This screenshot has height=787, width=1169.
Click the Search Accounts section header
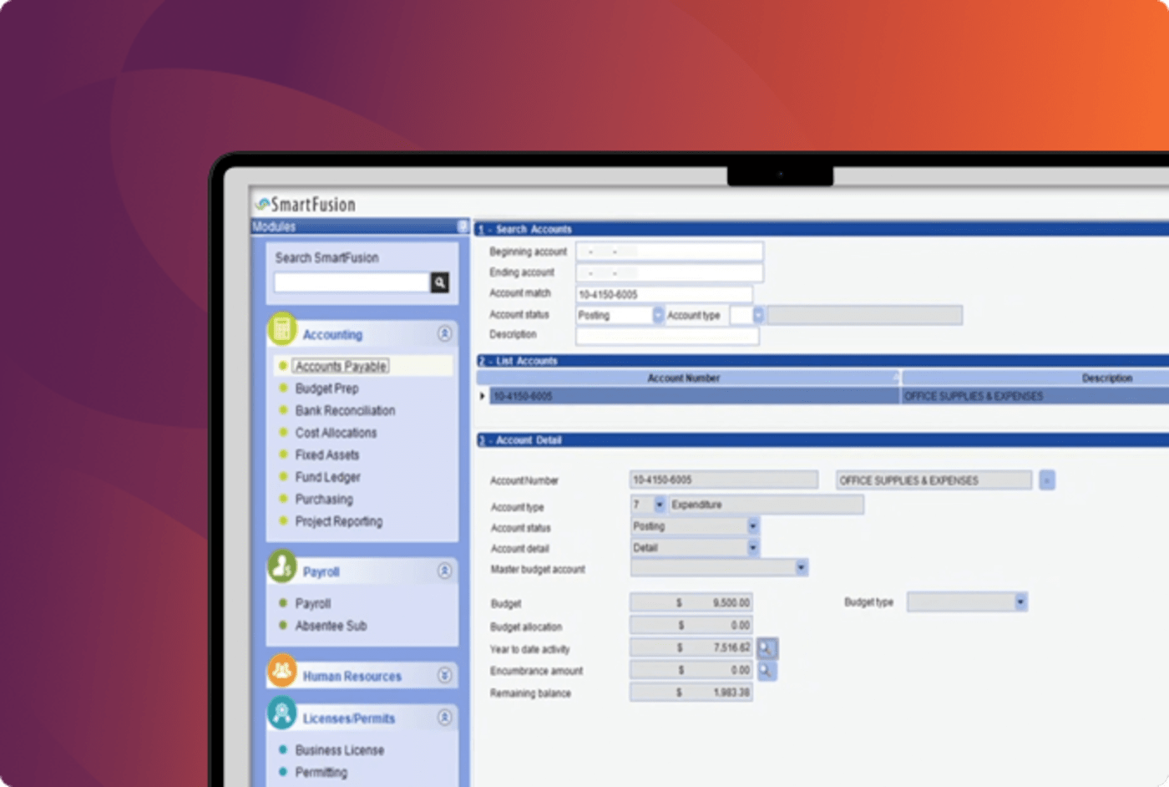tap(822, 229)
